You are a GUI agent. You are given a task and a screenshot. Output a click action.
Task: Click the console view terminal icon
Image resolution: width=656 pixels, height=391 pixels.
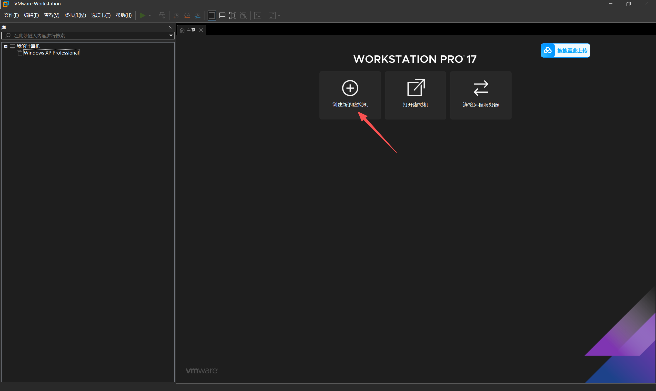pos(258,16)
